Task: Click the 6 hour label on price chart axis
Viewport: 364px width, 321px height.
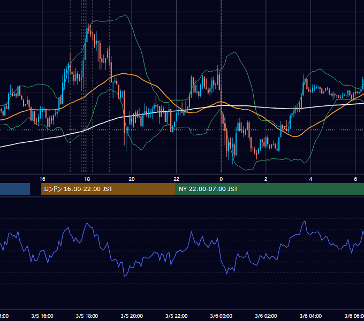Action: (355, 179)
